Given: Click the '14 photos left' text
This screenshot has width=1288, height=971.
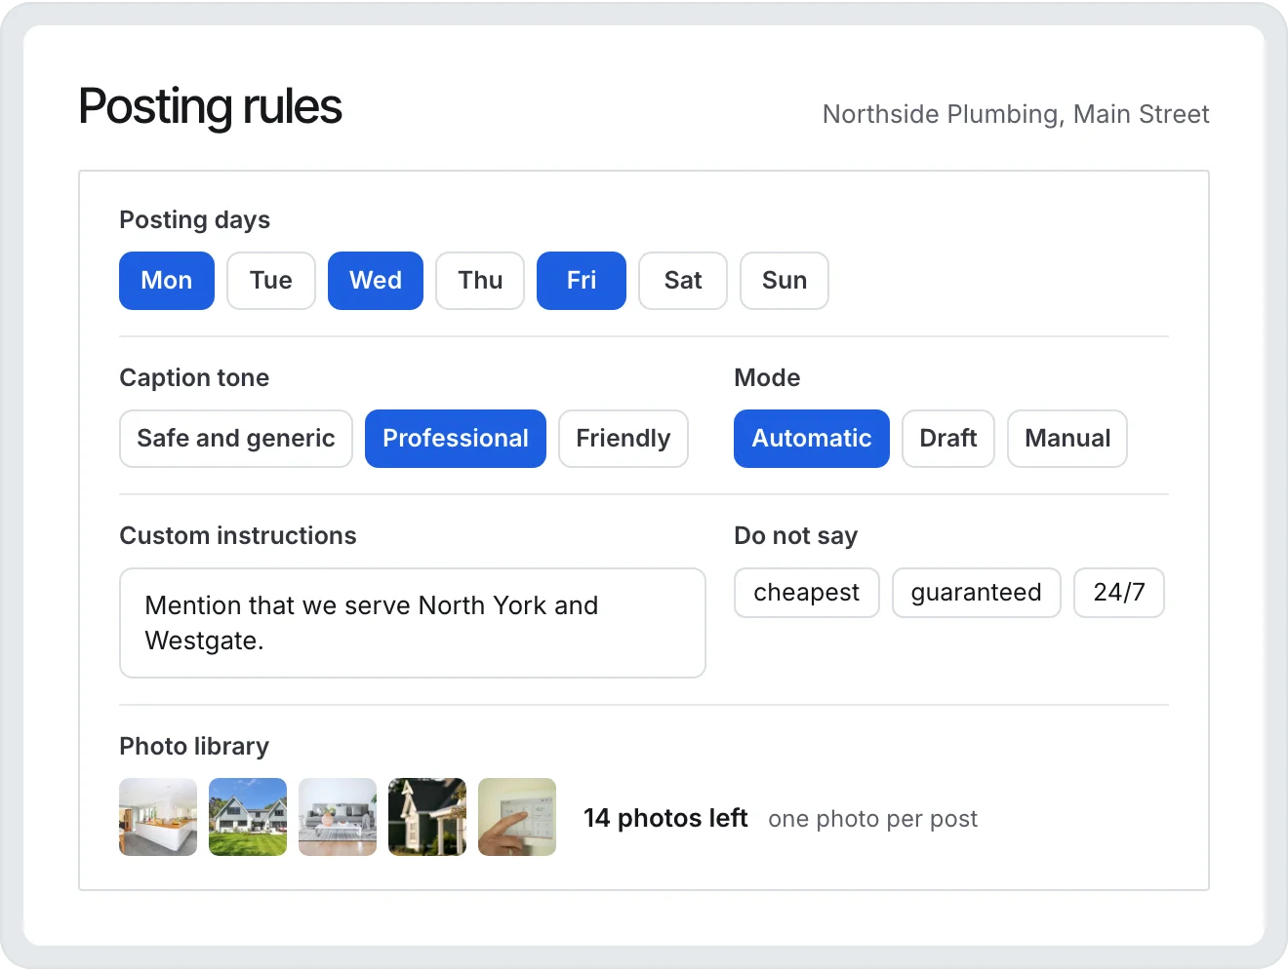Looking at the screenshot, I should point(665,818).
